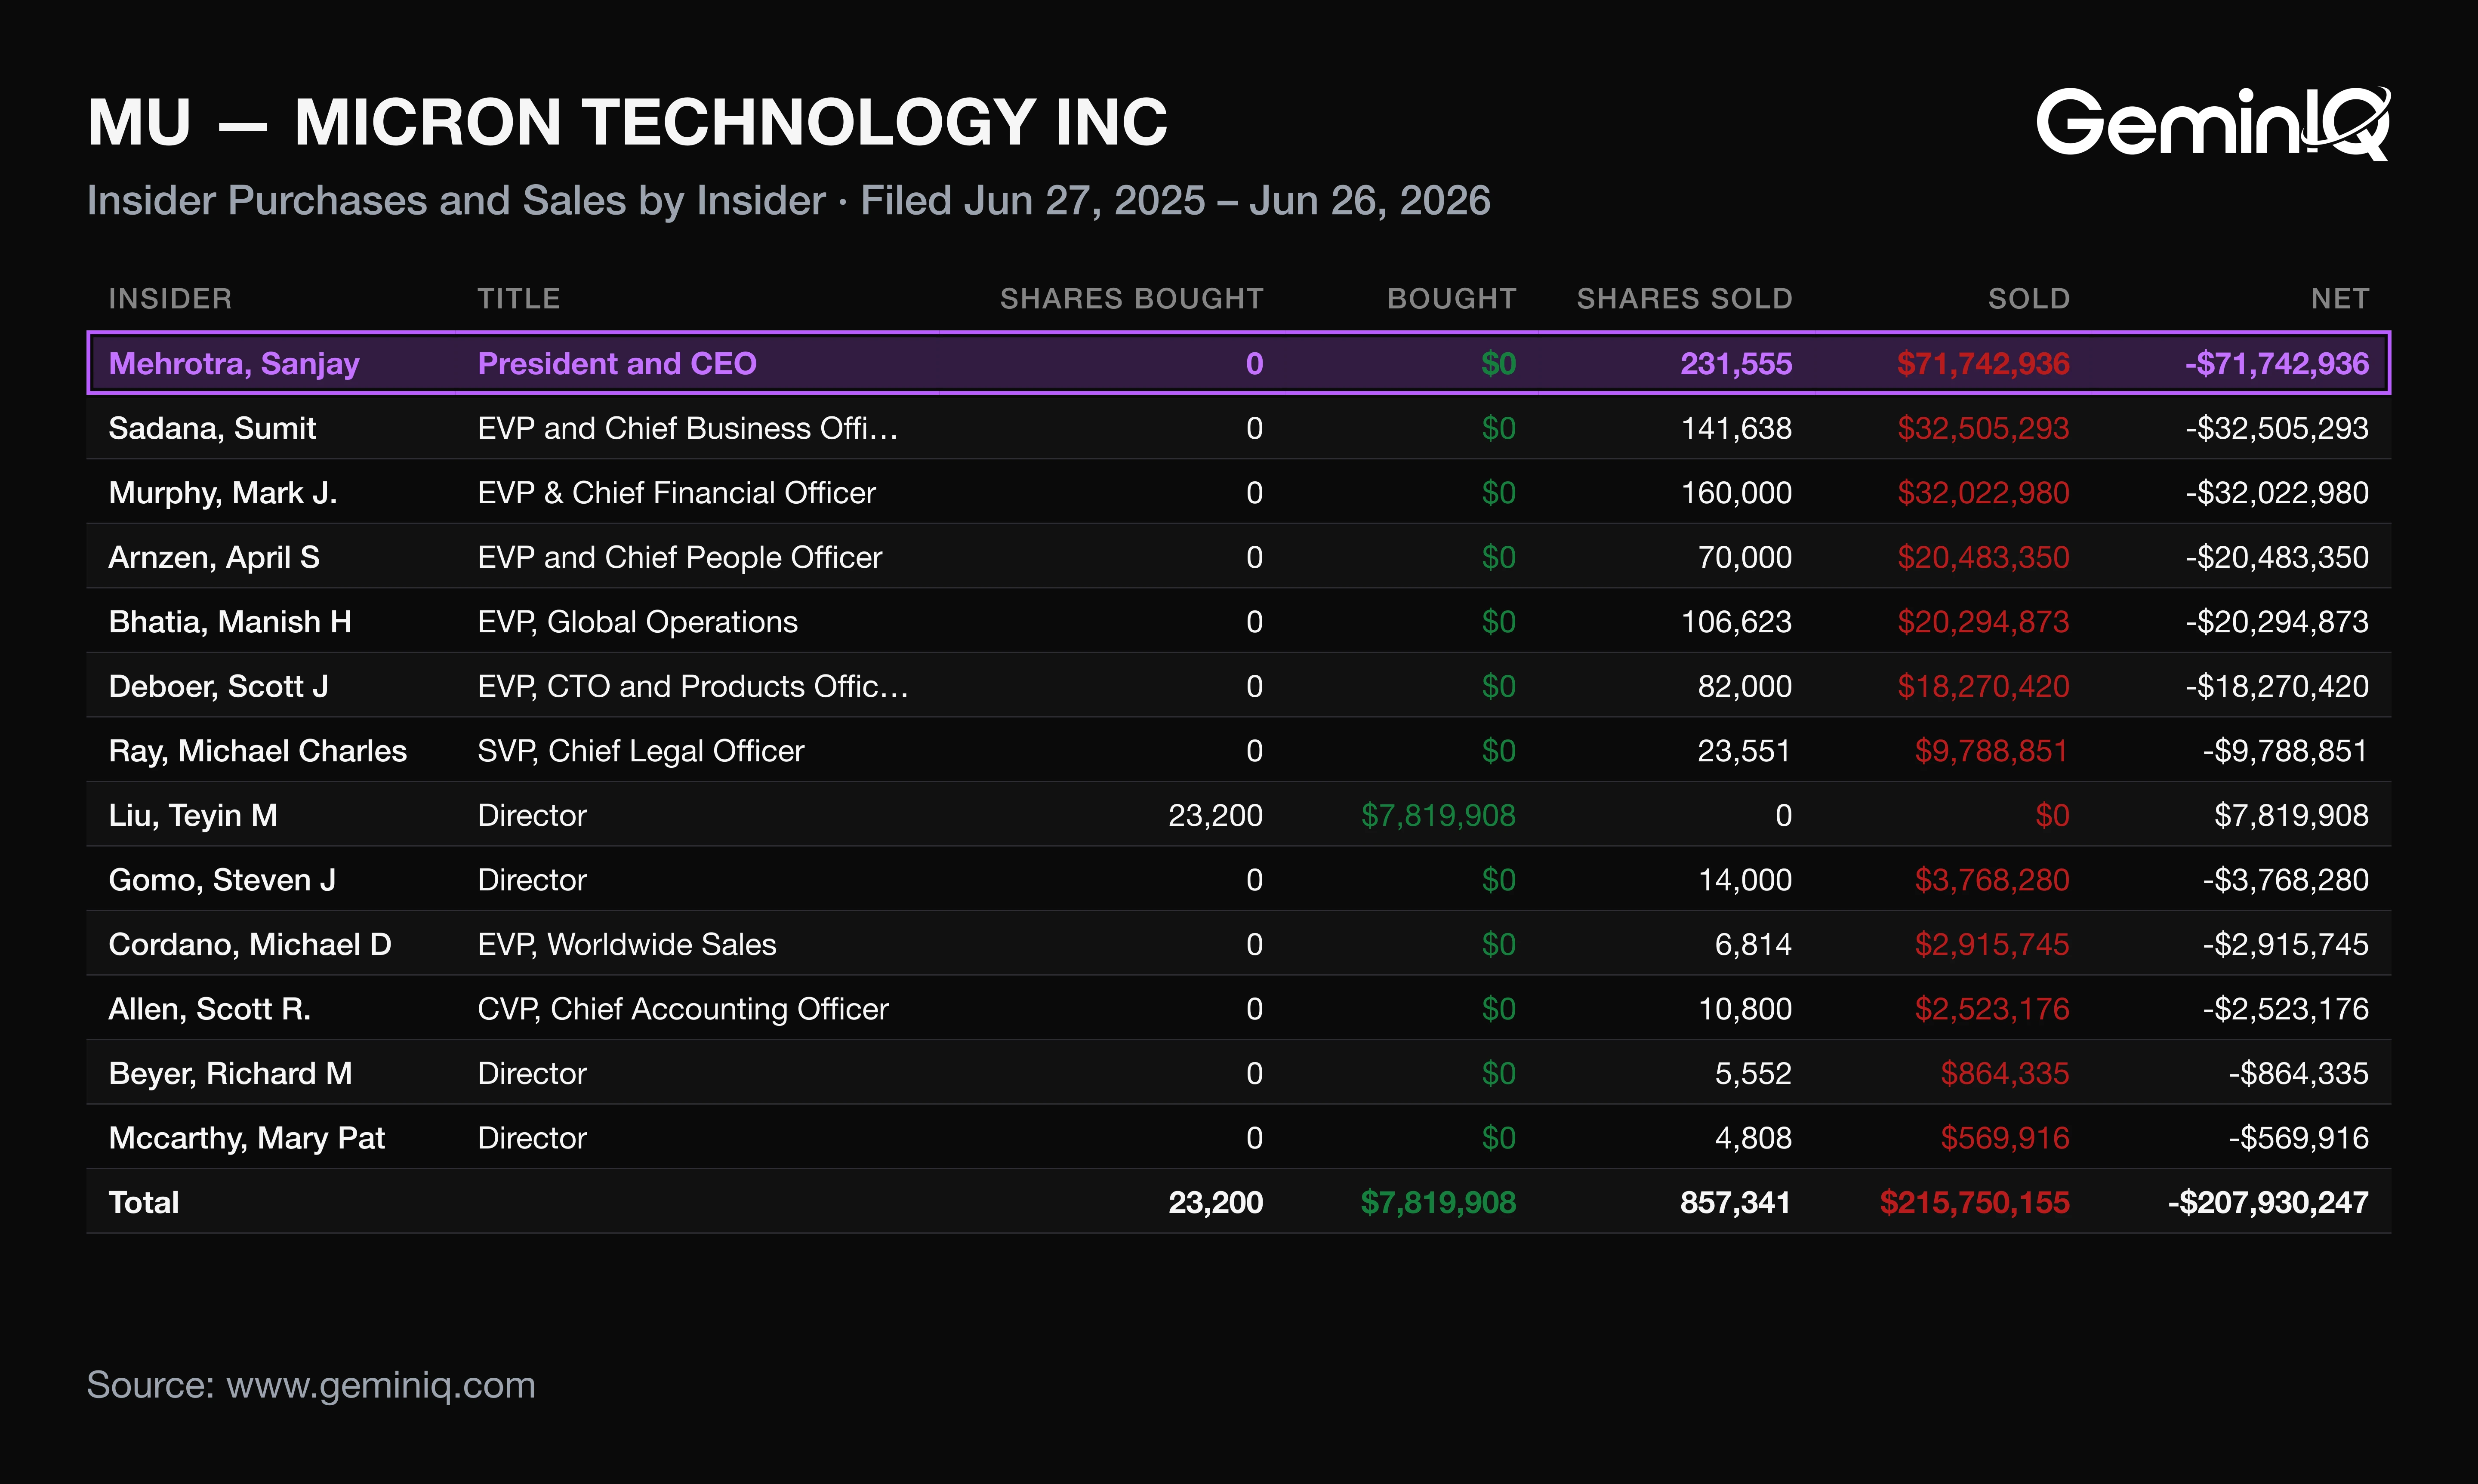Select Bhatia, Manish H insider name
Image resolution: width=2478 pixels, height=1484 pixels.
[230, 622]
